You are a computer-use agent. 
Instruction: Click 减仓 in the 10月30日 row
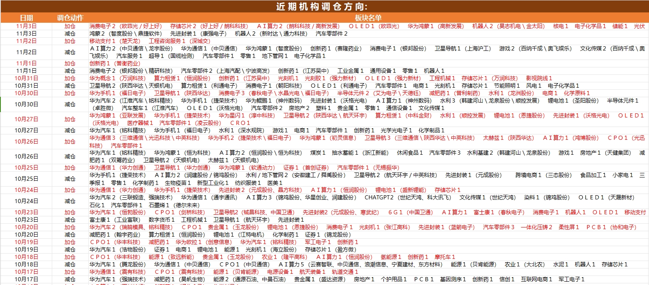click(x=70, y=104)
